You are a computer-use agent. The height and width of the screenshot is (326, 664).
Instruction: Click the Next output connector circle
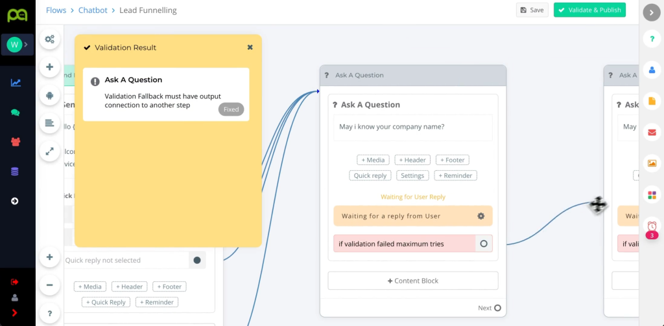pos(497,308)
